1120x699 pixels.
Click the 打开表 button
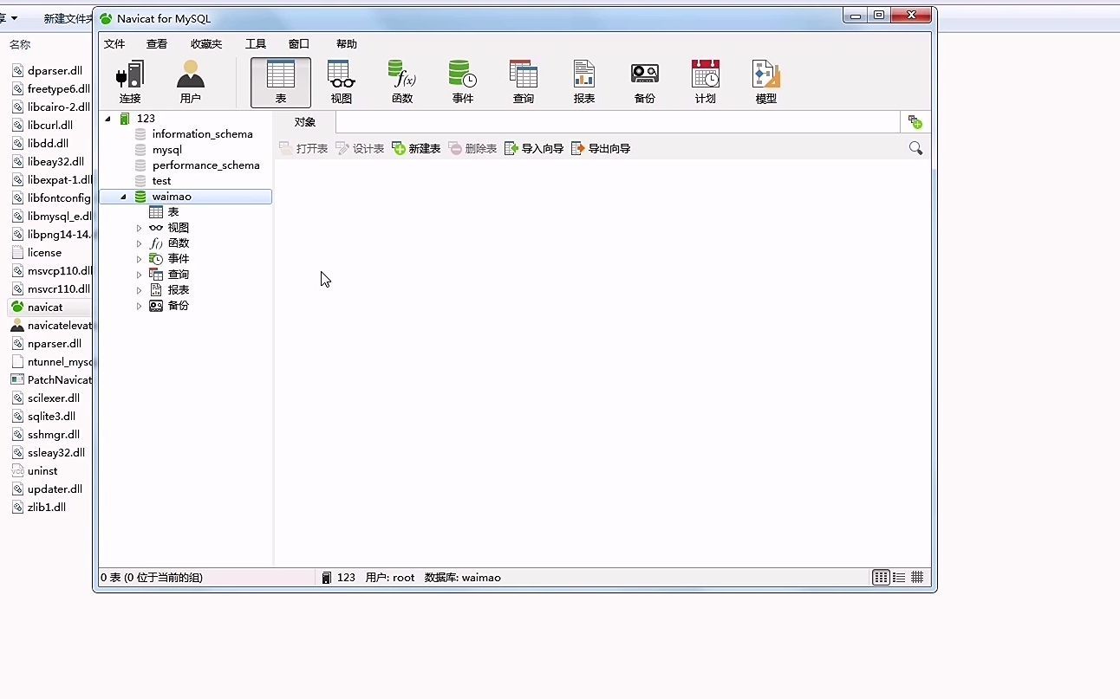[303, 149]
